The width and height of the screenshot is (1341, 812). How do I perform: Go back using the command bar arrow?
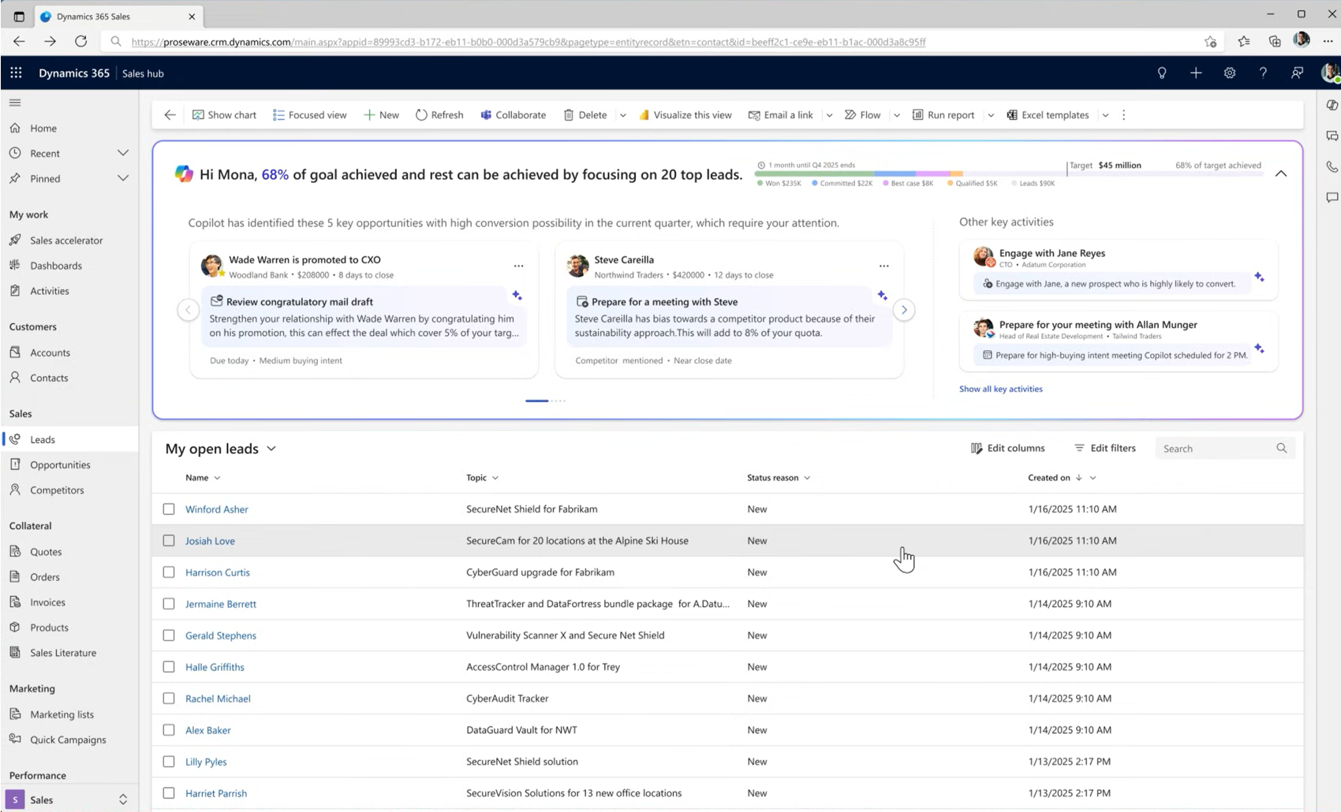(170, 115)
